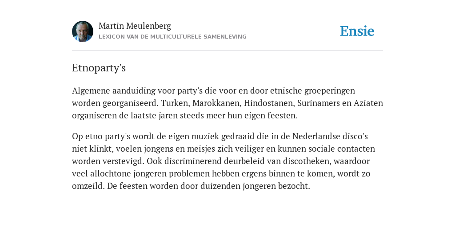Click the horizontal divider below the header
This screenshot has width=455, height=227.
pyautogui.click(x=227, y=51)
